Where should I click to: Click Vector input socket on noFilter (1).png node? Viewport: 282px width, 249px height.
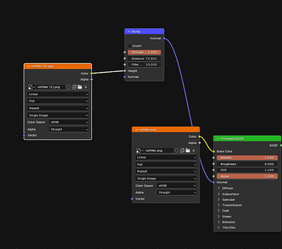pos(24,135)
